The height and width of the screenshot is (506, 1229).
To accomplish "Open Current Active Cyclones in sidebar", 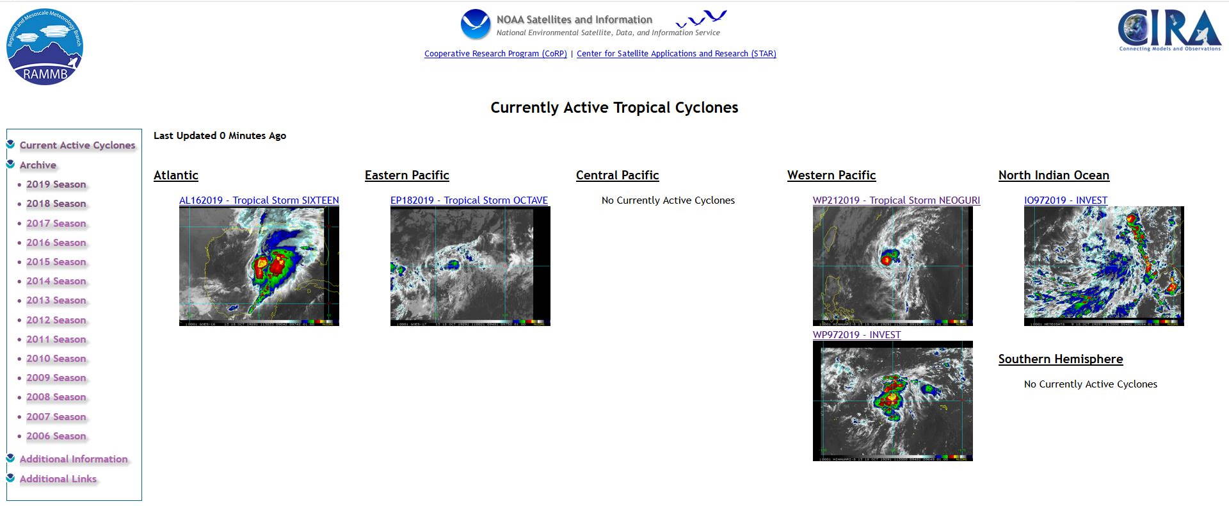I will pos(77,145).
